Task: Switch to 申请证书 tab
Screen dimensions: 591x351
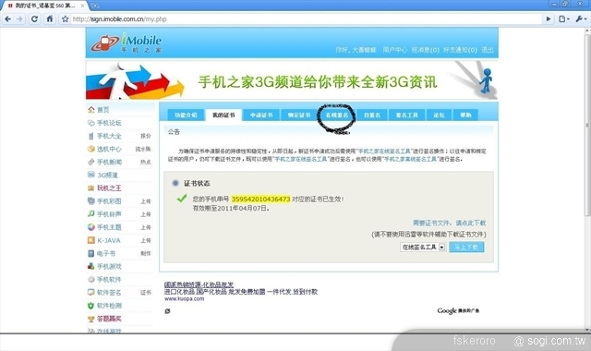Action: tap(261, 115)
